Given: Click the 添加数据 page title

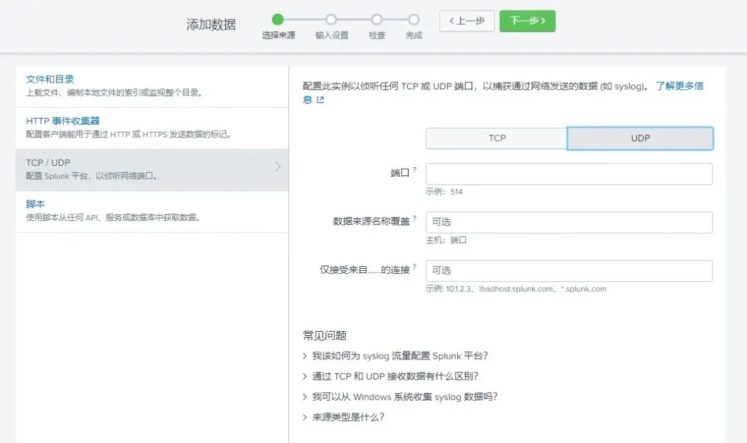Looking at the screenshot, I should [210, 24].
